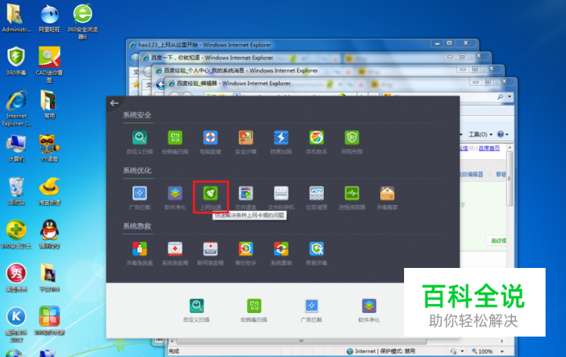566x357 pixels.
Task: Open the 文件堡垒 tool
Action: coord(246,198)
